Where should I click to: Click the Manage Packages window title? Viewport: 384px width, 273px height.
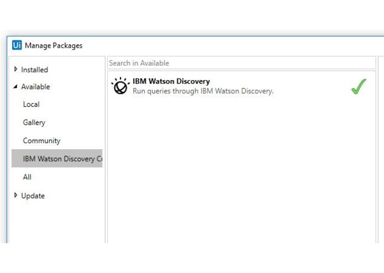tap(54, 45)
